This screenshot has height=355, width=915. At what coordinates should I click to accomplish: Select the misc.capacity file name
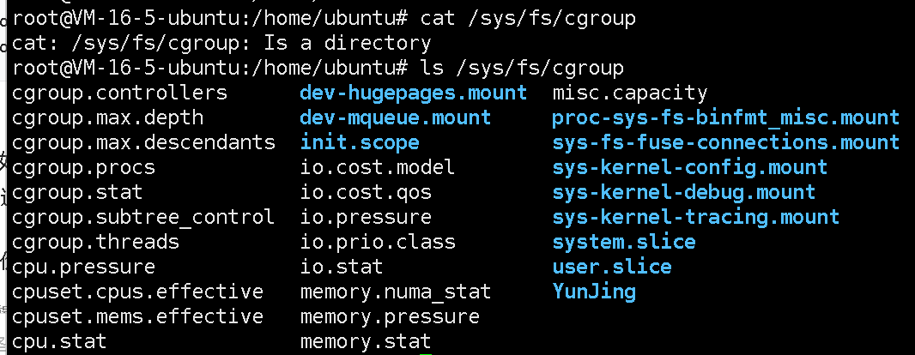tap(630, 93)
